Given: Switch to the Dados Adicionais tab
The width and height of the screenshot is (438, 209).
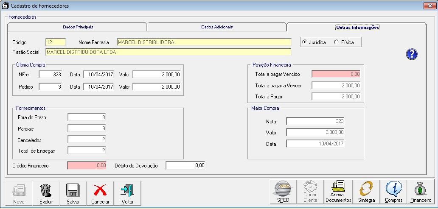Looking at the screenshot, I should (x=216, y=27).
